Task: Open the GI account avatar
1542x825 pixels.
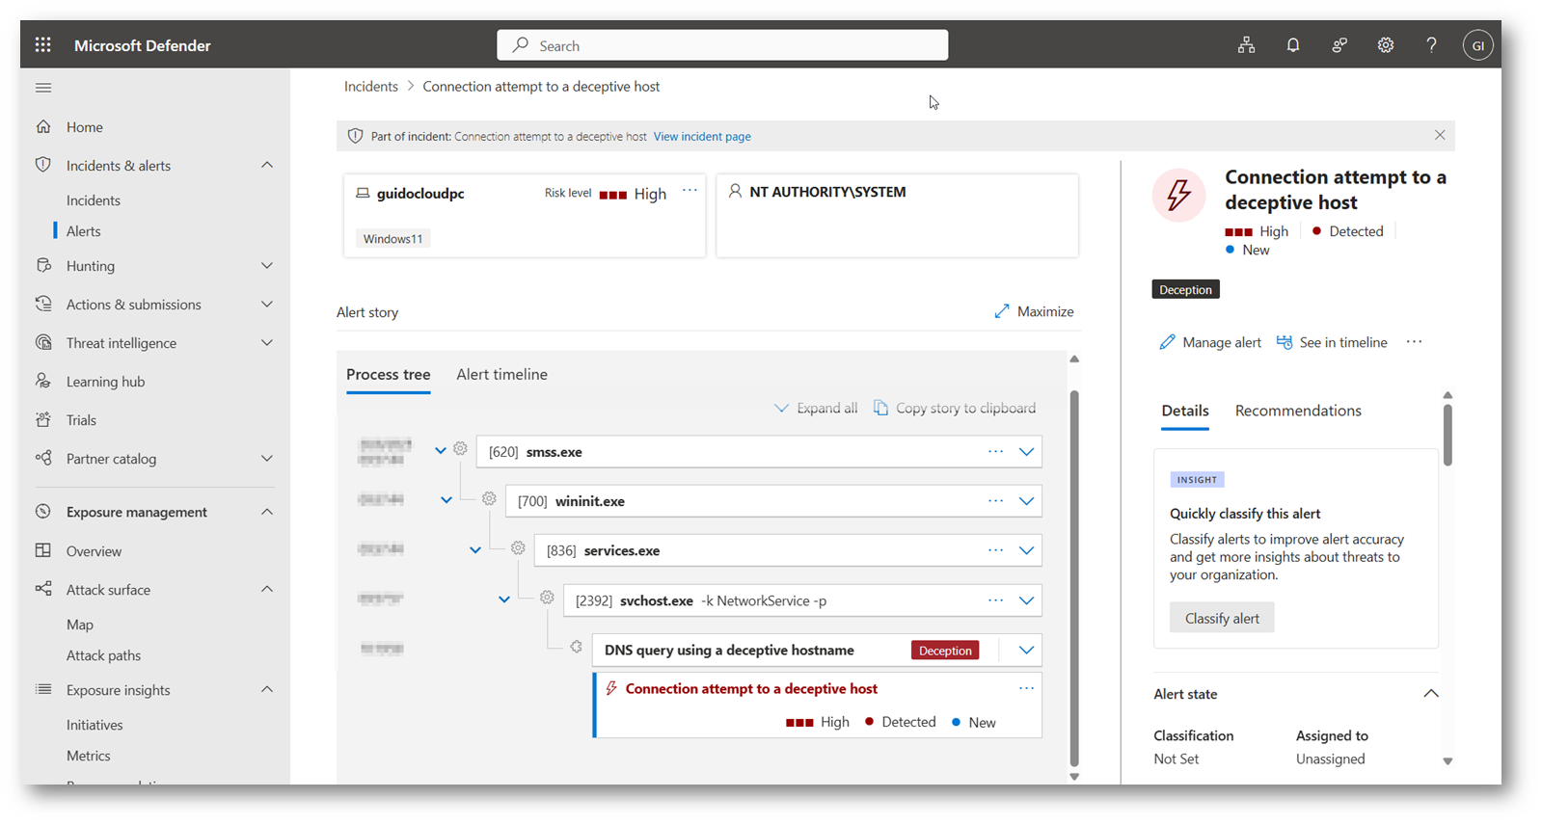Action: pos(1478,45)
